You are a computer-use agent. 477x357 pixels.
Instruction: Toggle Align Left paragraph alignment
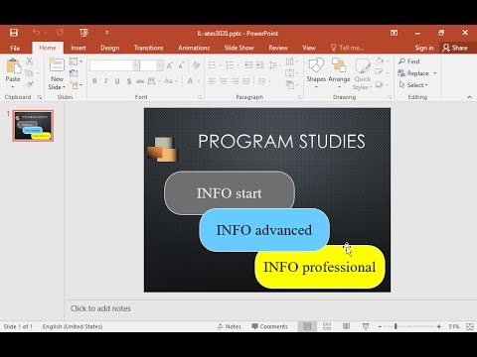(213, 81)
